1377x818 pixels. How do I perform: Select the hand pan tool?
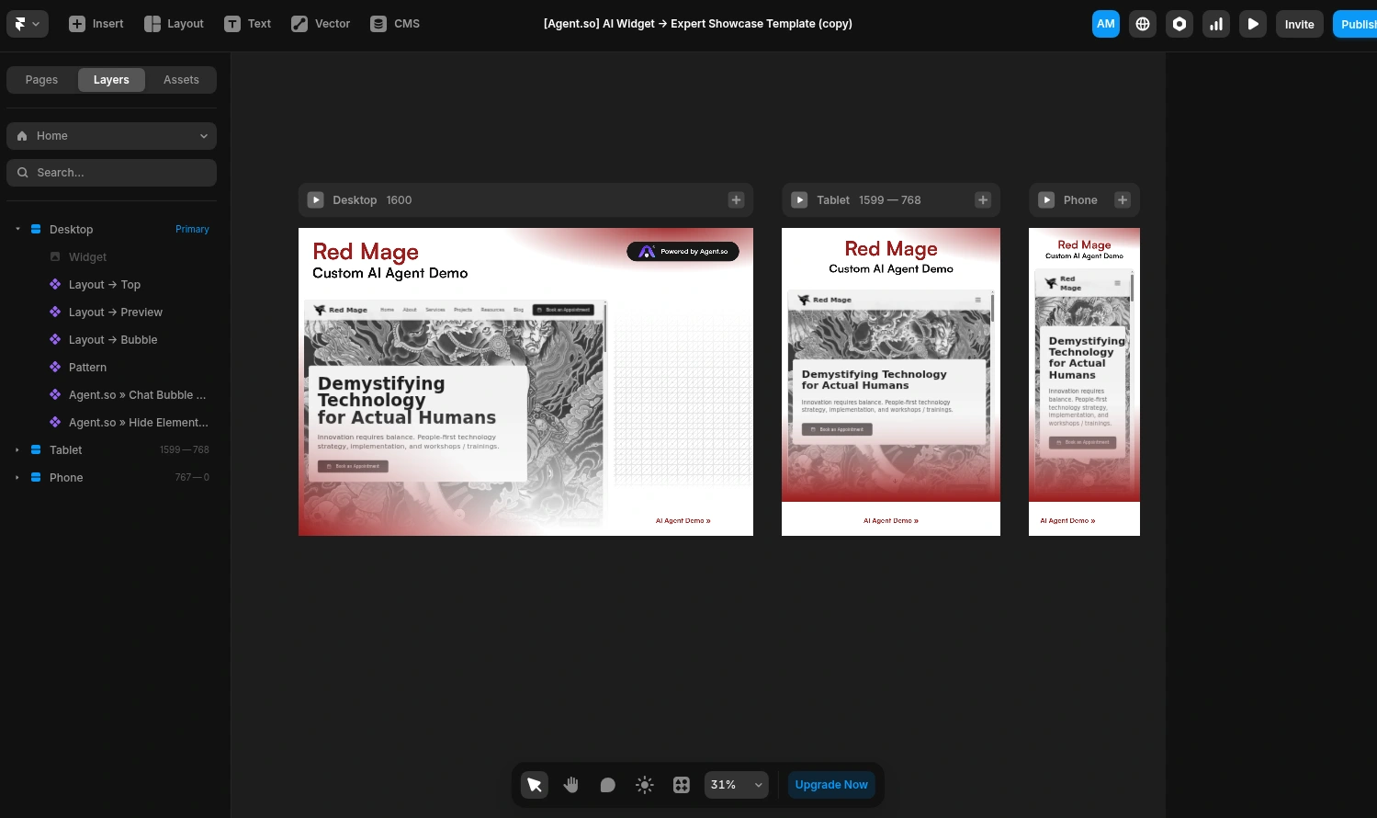(x=571, y=785)
